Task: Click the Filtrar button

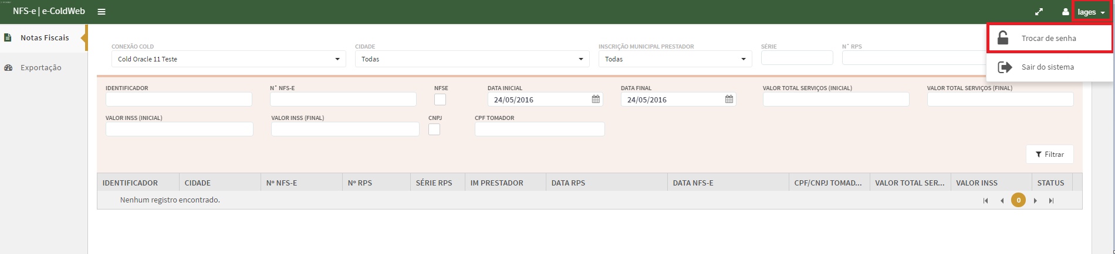Action: coord(1049,155)
